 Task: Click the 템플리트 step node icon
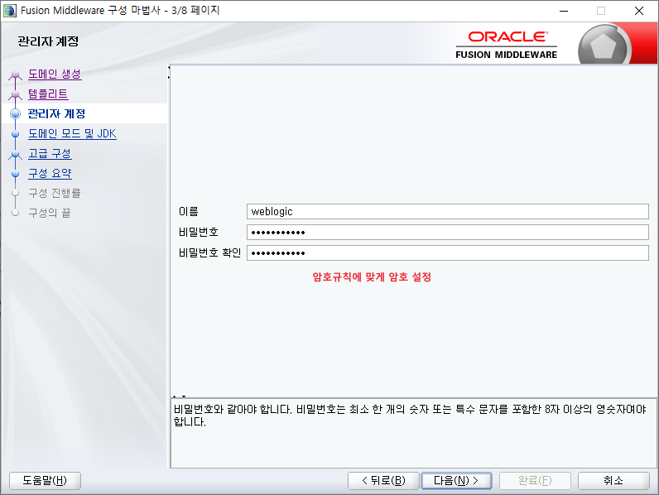click(16, 95)
